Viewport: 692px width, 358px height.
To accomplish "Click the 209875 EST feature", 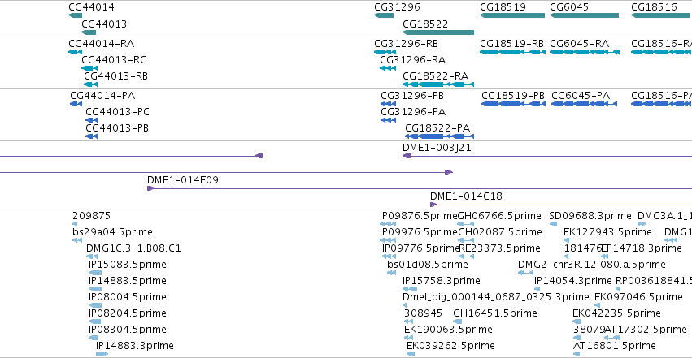I will pos(75,224).
